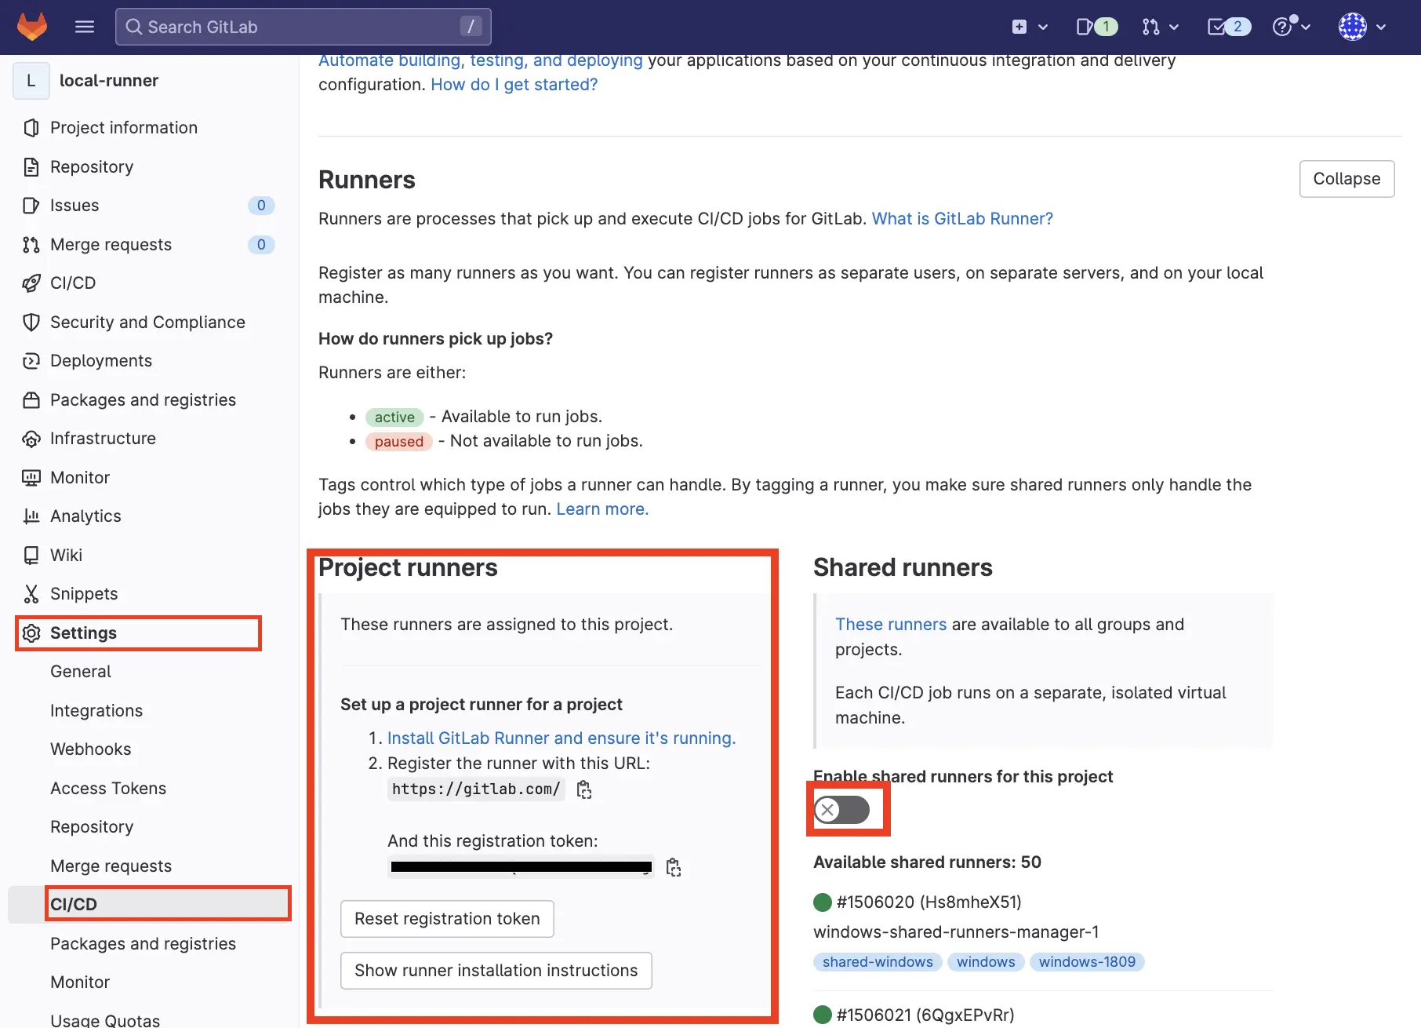Click Reset registration token button
Screen dimensions: 1421x1028
click(447, 919)
